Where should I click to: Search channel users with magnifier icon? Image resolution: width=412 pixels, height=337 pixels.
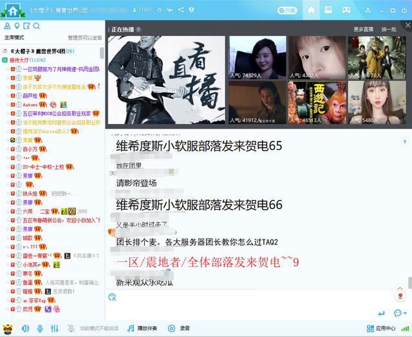coord(37,26)
